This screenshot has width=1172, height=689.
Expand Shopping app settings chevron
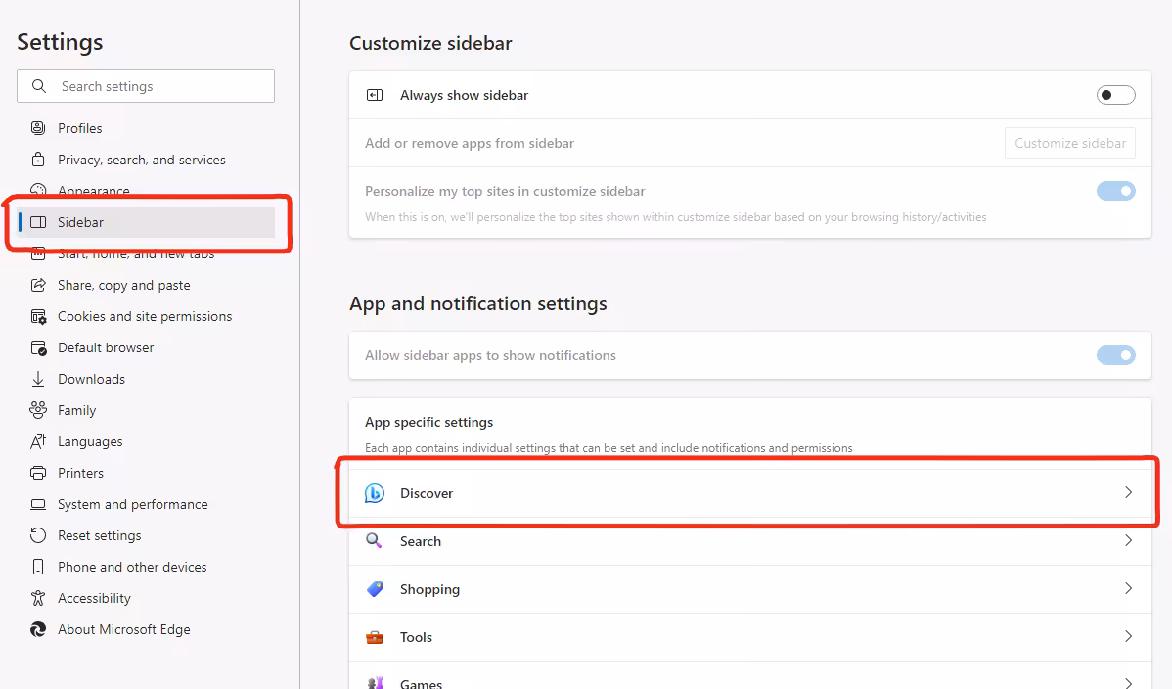1129,589
